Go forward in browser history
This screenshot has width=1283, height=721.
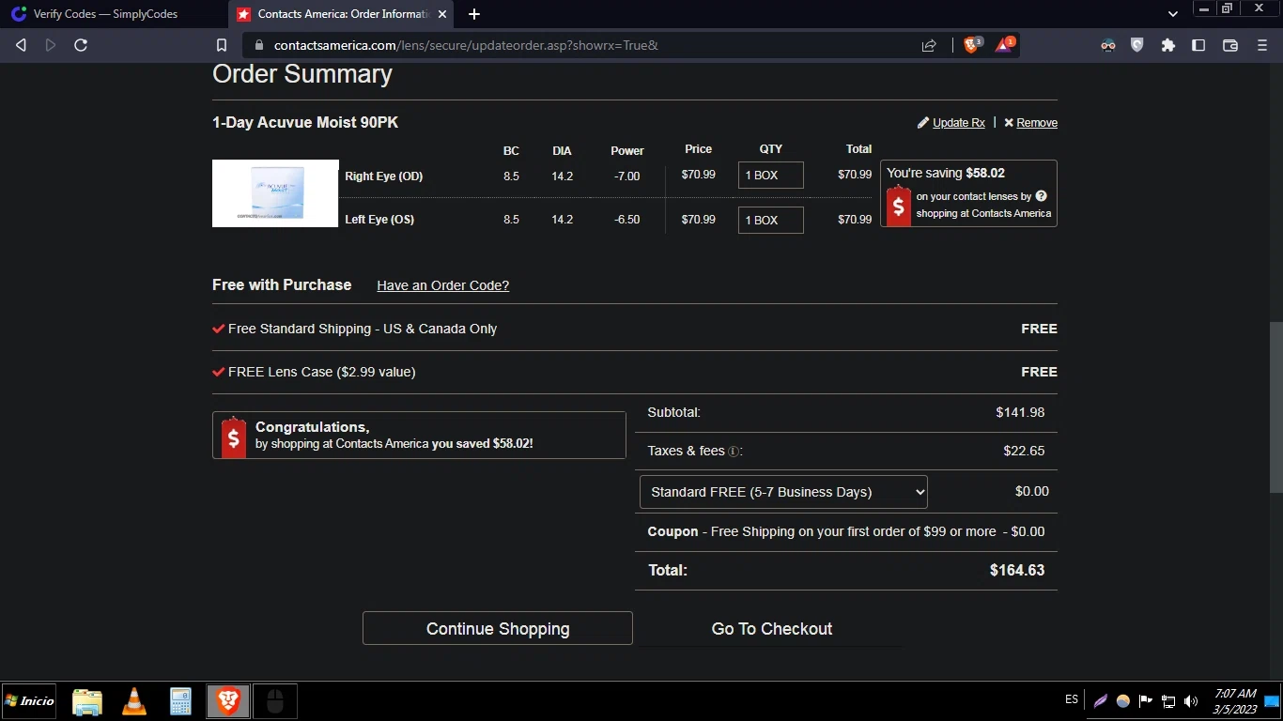click(51, 45)
